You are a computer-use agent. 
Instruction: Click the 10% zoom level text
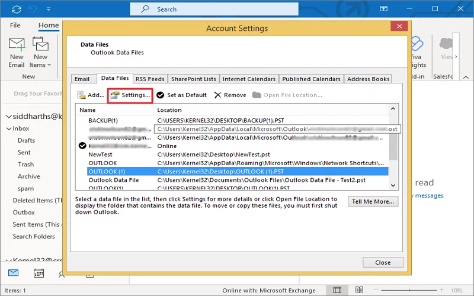point(456,291)
